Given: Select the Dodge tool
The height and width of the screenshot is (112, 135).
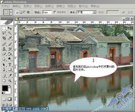Looking at the screenshot, I should point(10,59).
